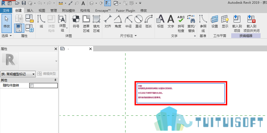Select the 线 line tool
This screenshot has height=133, width=267.
click(x=41, y=22)
